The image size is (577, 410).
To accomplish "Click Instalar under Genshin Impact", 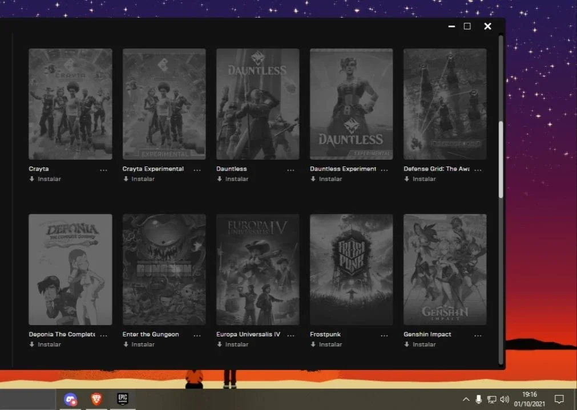I will click(420, 344).
